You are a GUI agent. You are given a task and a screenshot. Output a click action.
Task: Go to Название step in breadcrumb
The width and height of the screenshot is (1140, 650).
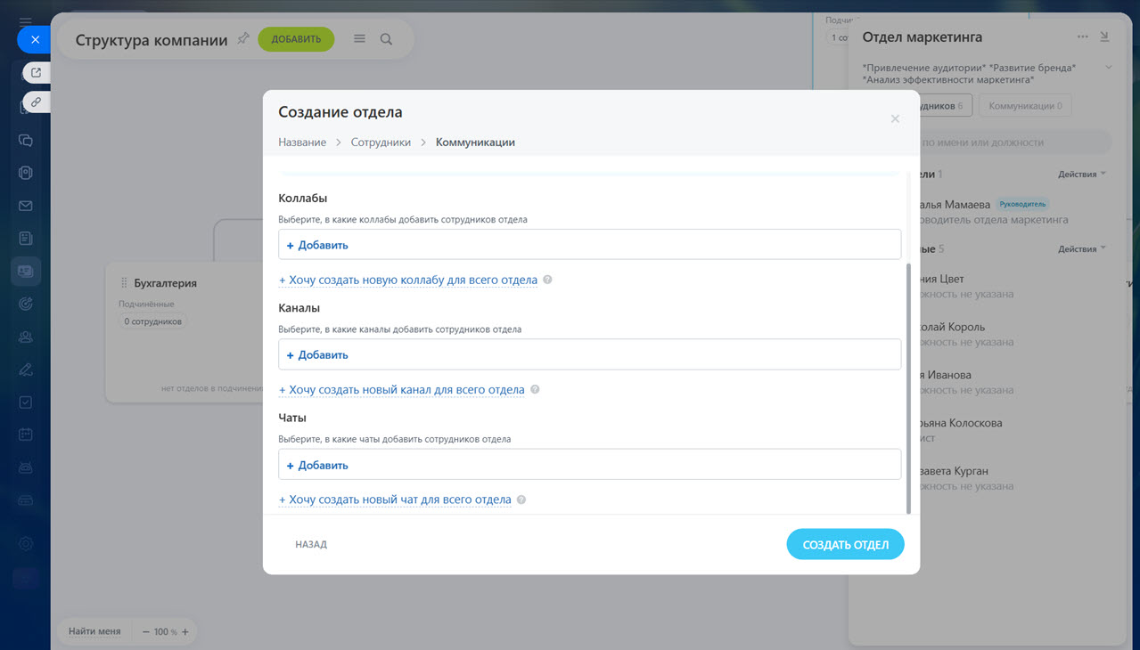point(302,142)
